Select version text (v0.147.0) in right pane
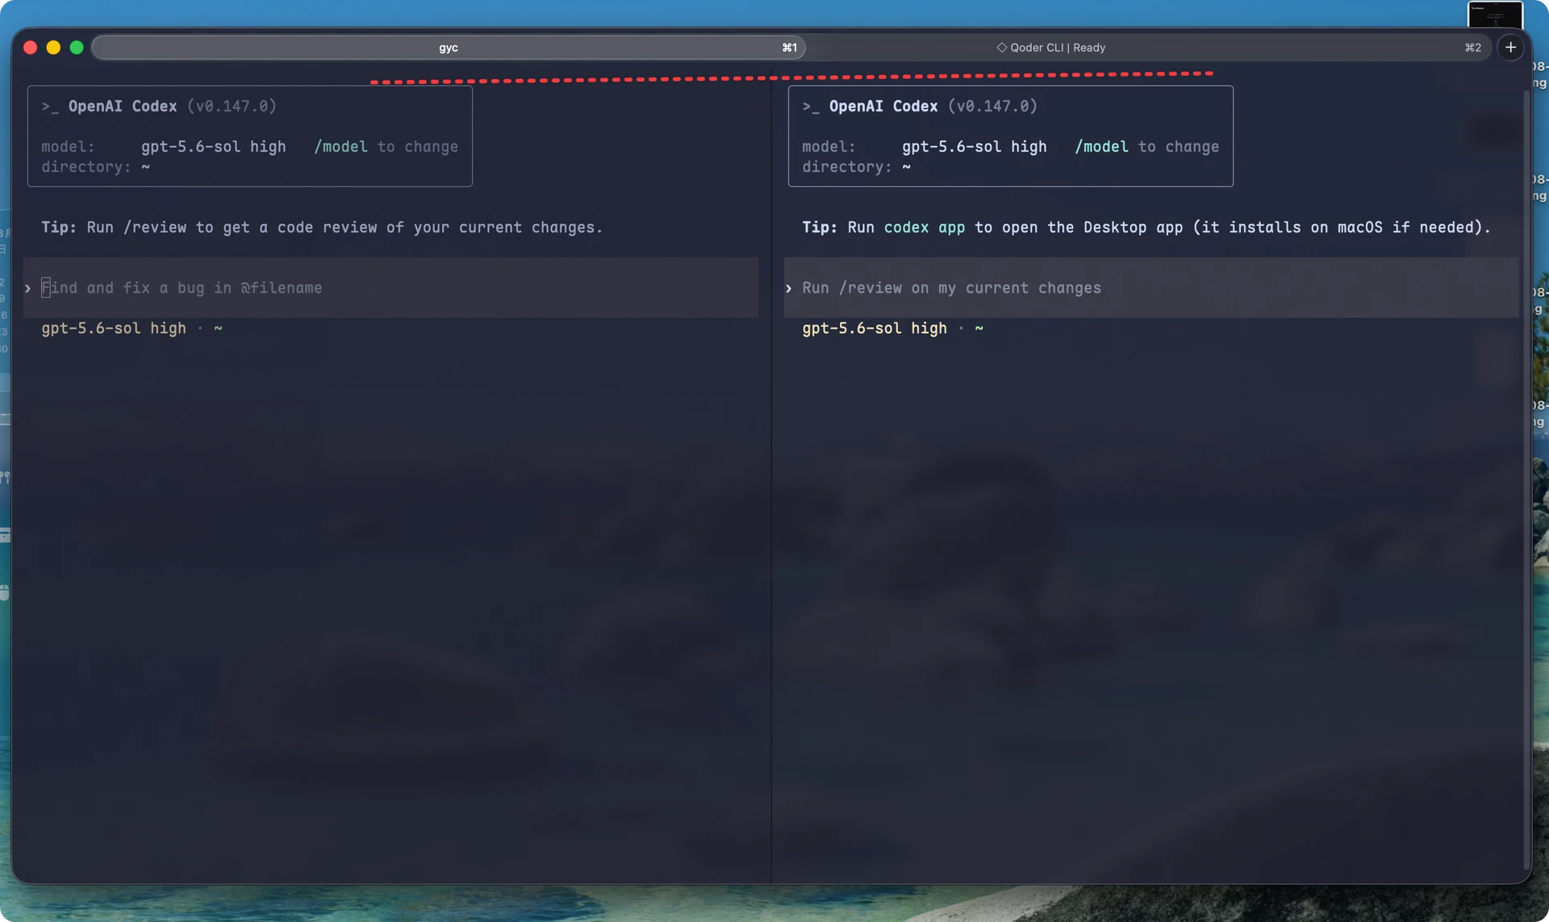 [992, 106]
